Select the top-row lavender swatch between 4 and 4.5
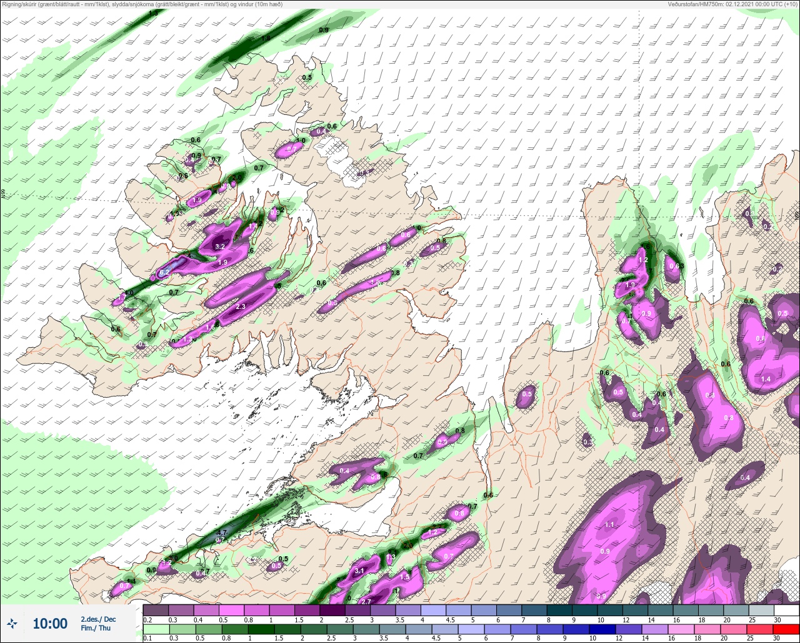The height and width of the screenshot is (643, 800). click(433, 610)
